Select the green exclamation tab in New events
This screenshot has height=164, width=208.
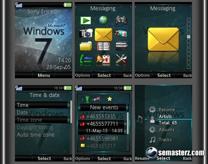coord(87,99)
